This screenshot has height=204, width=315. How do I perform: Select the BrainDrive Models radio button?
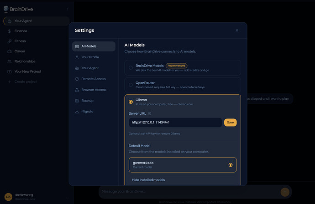(x=131, y=68)
